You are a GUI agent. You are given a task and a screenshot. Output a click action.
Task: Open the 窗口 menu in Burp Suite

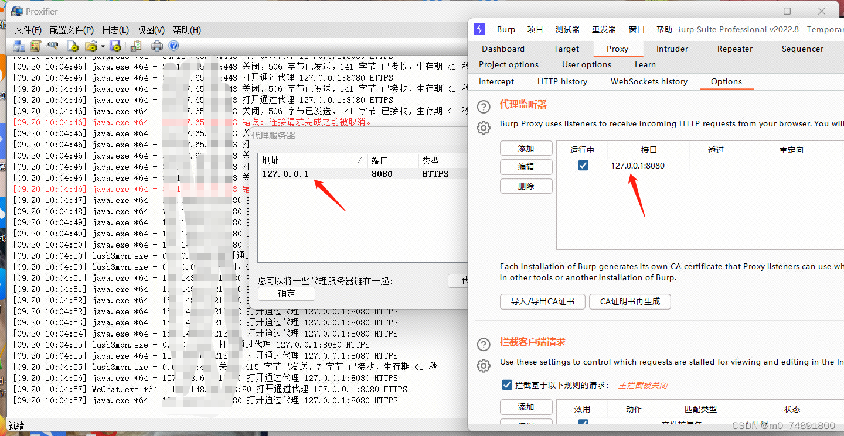(637, 29)
